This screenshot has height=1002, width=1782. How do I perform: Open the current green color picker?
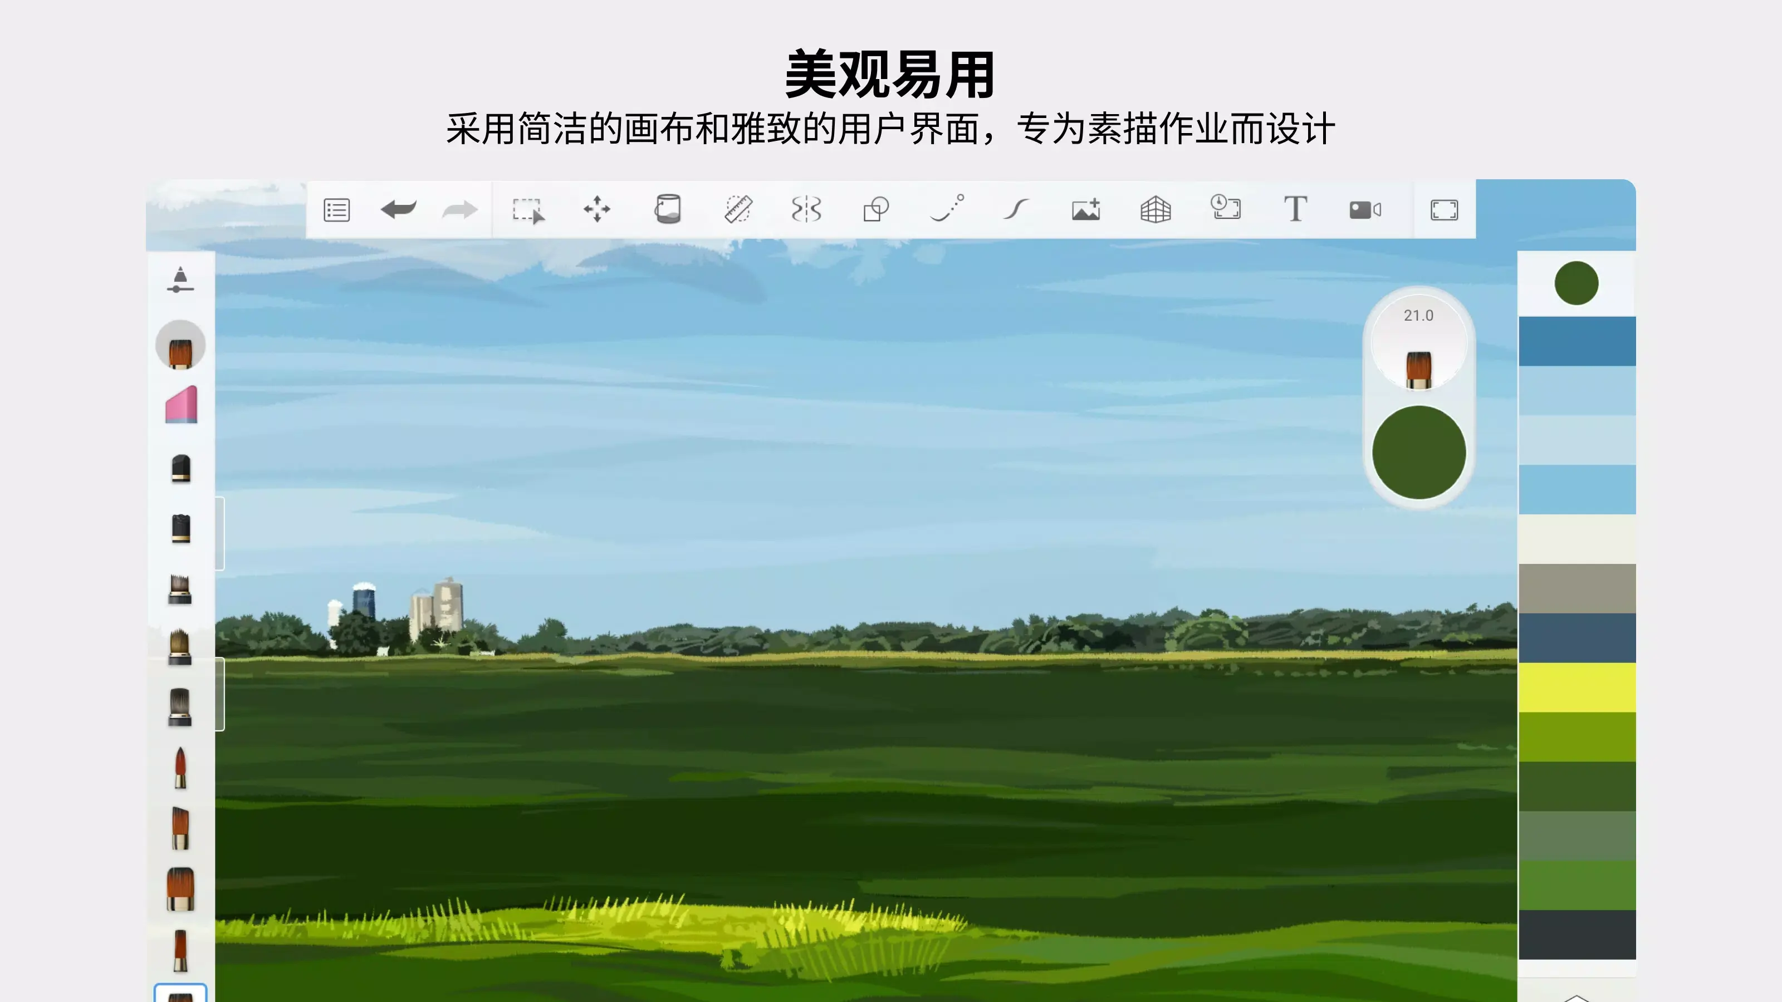pos(1418,453)
